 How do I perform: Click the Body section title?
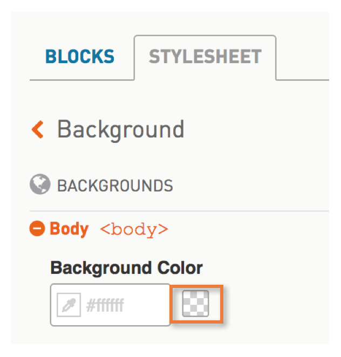[69, 229]
